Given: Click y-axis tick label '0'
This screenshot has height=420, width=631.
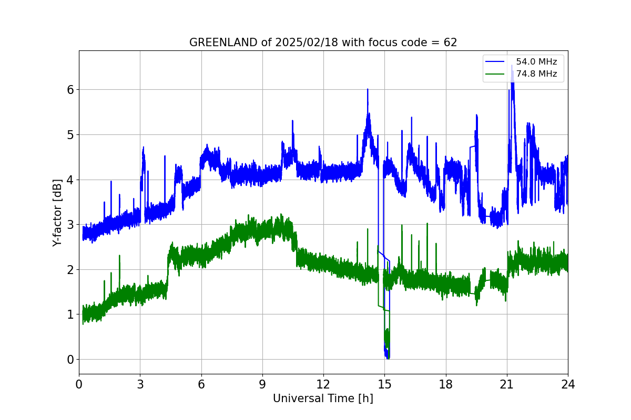Looking at the screenshot, I should pyautogui.click(x=70, y=360).
